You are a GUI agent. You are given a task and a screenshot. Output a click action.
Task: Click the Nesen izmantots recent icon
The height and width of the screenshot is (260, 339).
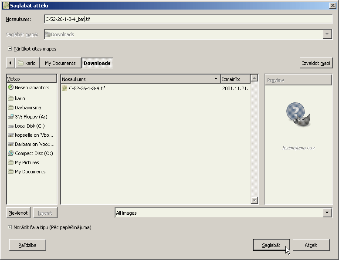10,87
